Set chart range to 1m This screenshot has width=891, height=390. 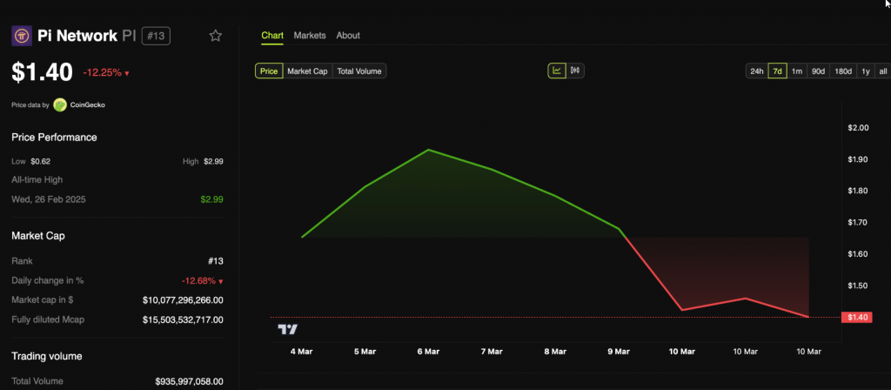[797, 71]
